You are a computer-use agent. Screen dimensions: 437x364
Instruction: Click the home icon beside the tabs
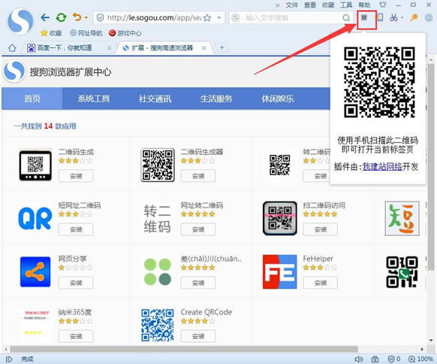click(x=12, y=47)
